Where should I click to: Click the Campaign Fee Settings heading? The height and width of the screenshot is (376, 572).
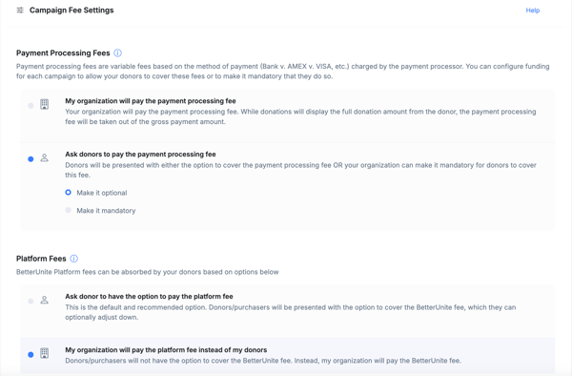coord(71,10)
